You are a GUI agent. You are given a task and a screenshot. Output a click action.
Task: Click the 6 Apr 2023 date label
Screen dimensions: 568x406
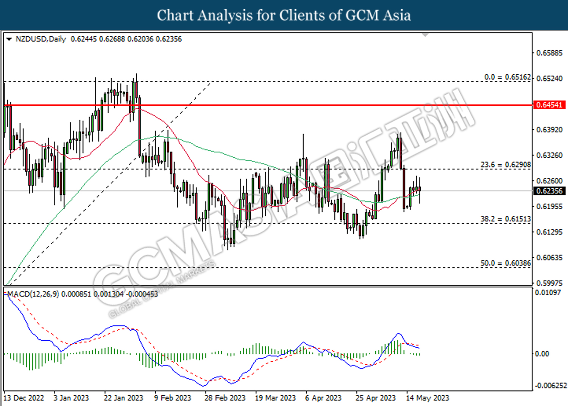tap(323, 398)
